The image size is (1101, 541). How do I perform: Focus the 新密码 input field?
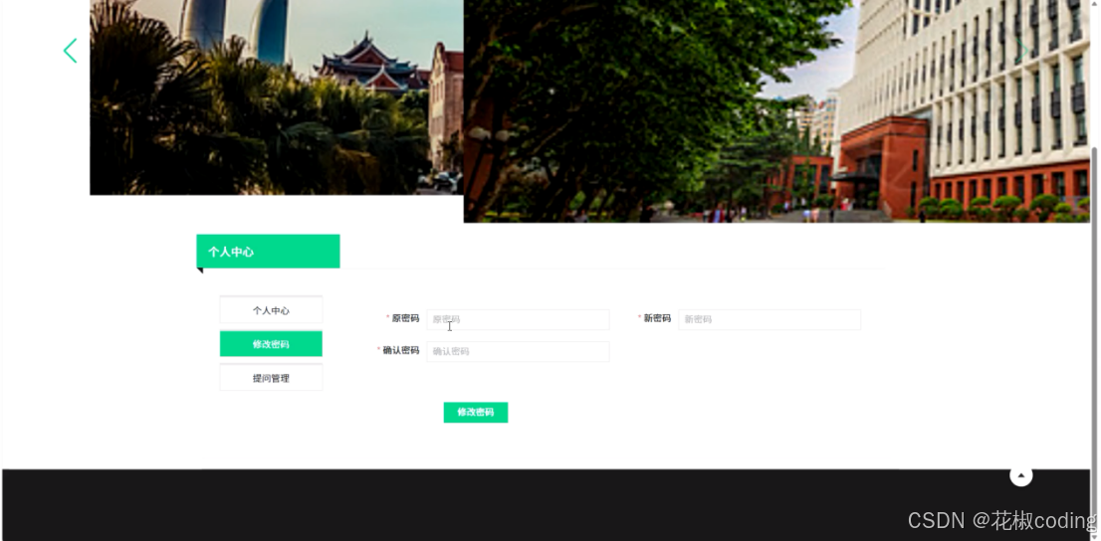pyautogui.click(x=769, y=319)
